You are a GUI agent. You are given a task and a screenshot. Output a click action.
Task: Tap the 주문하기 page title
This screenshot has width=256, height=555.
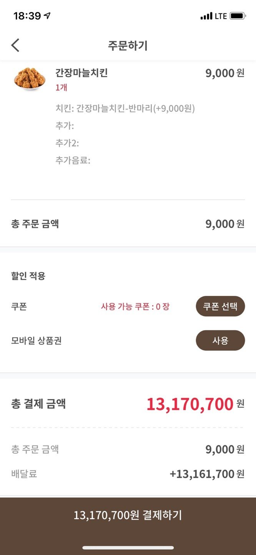[x=128, y=46]
